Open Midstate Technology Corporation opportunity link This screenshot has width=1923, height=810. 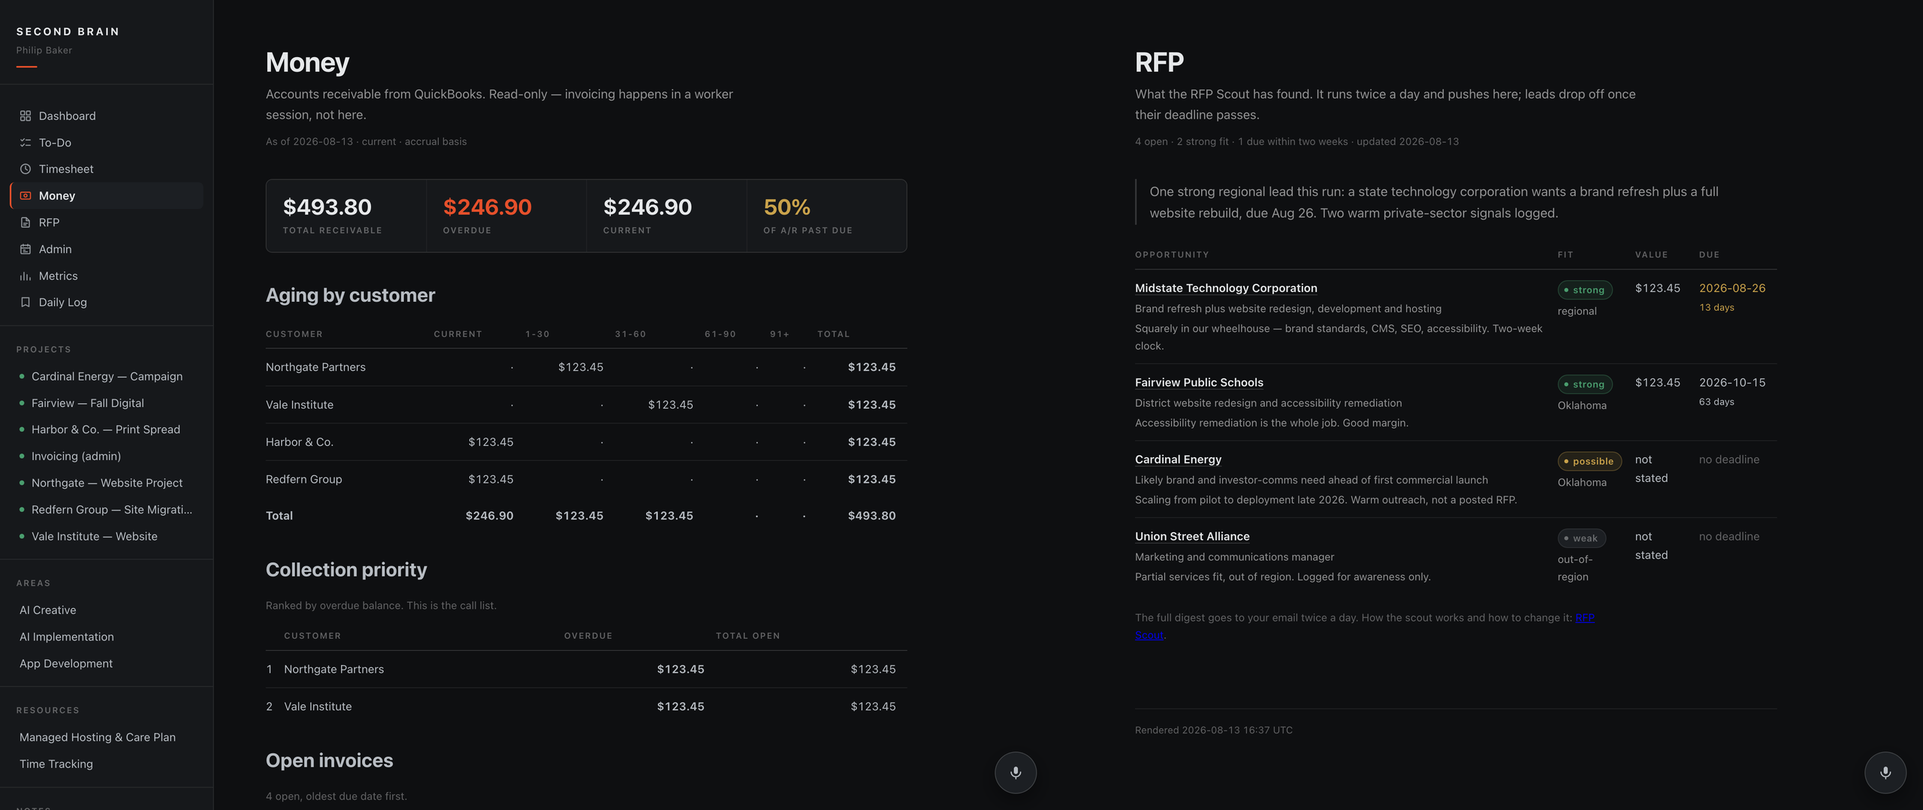pos(1226,288)
